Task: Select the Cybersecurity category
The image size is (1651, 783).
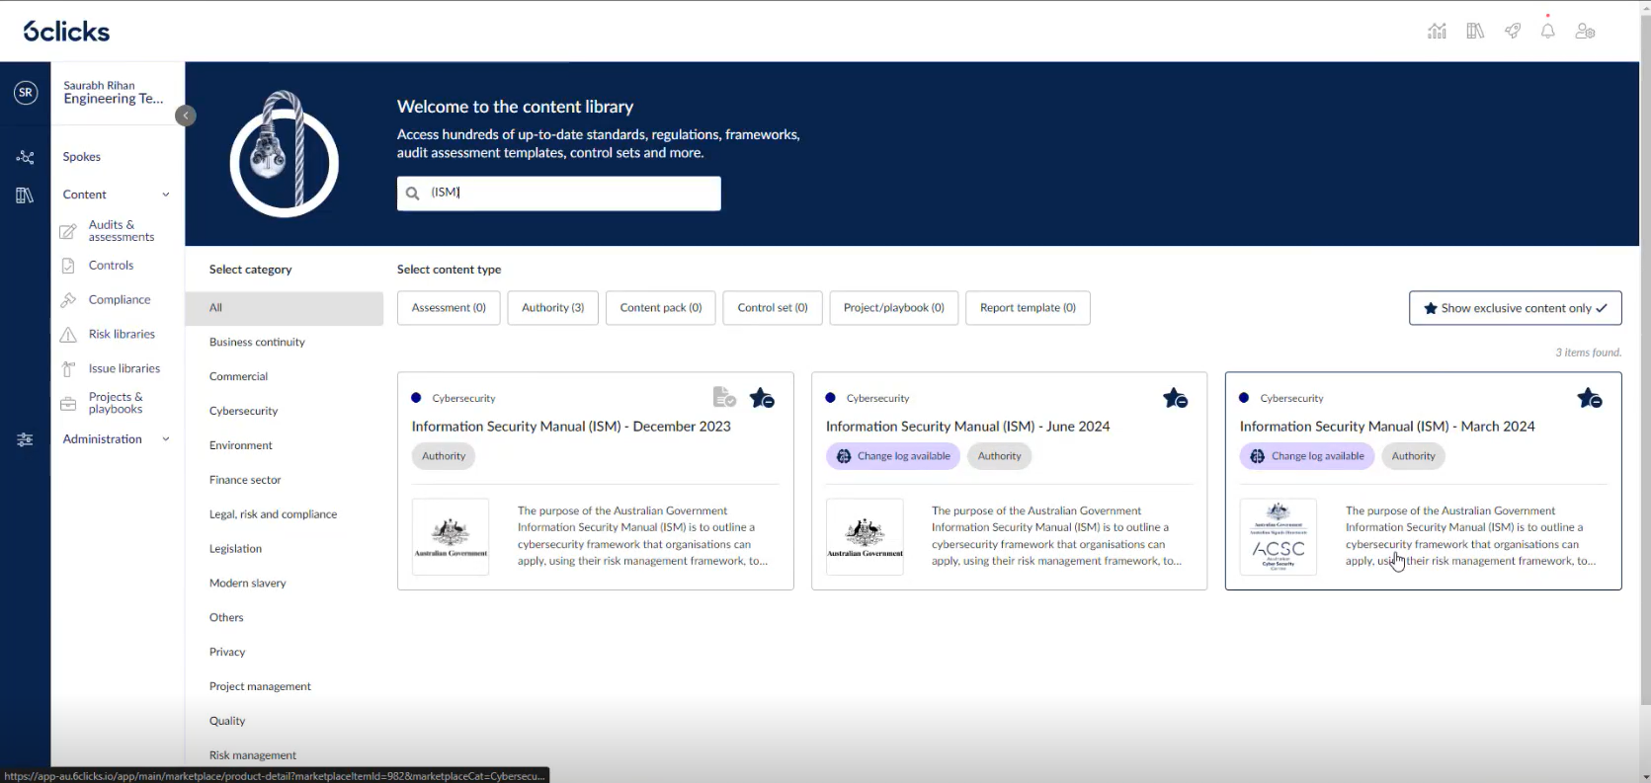Action: [x=243, y=411]
